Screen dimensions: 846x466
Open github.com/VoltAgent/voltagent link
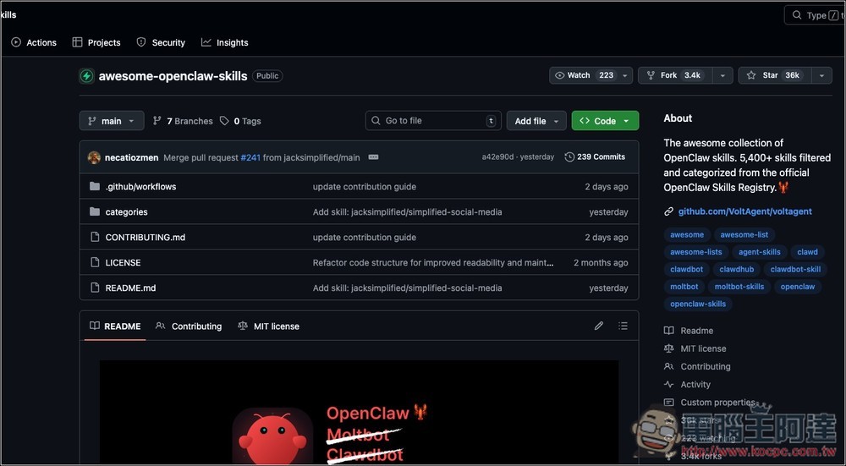[x=744, y=211]
